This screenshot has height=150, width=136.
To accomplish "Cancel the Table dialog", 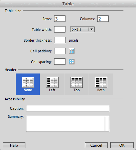I will 96,145.
